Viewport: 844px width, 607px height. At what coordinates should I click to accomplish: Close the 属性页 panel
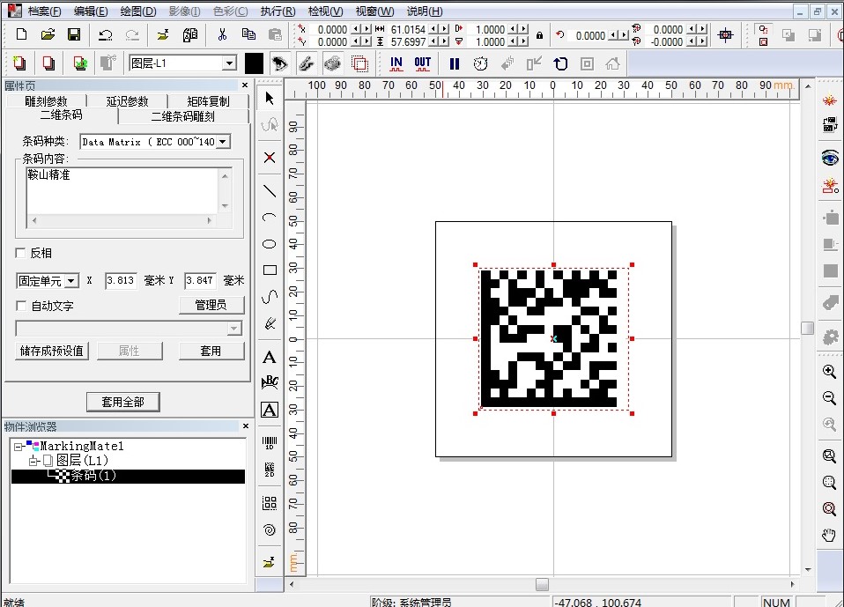tap(245, 85)
